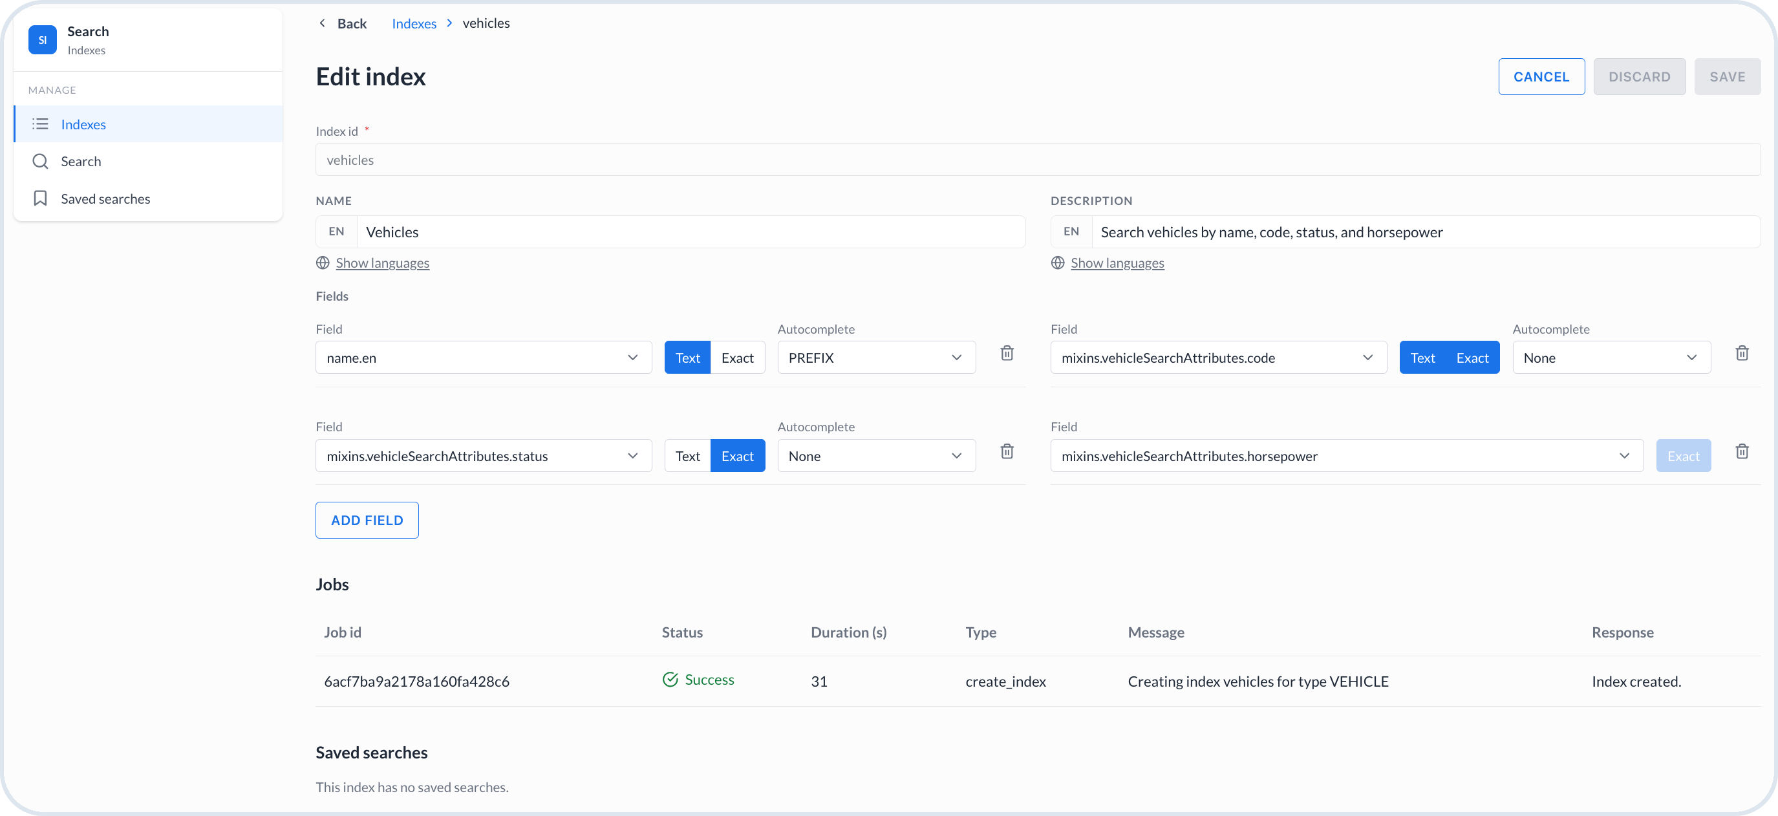Screen dimensions: 1778x816
Task: Click the SI app logo icon
Action: click(x=42, y=40)
